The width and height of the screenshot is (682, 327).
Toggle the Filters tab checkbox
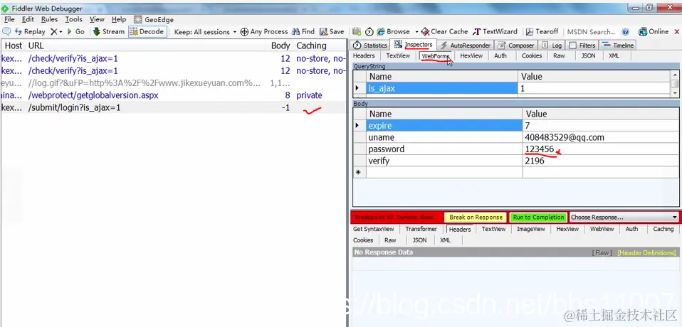coord(573,45)
